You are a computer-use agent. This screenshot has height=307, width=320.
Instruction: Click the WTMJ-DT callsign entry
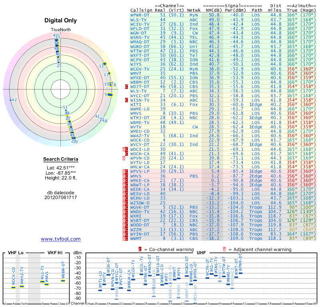point(140,118)
